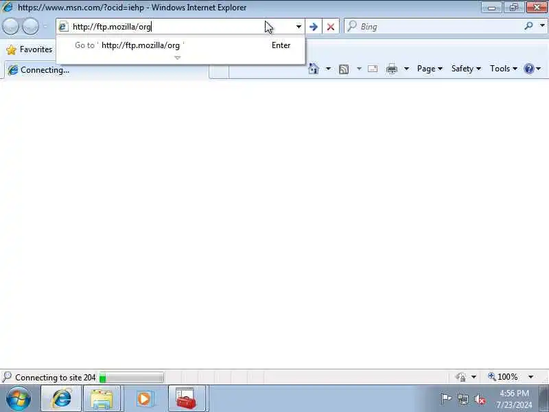Screen dimensions: 549x412
Task: Open the Windows Start orb
Action: [19, 399]
